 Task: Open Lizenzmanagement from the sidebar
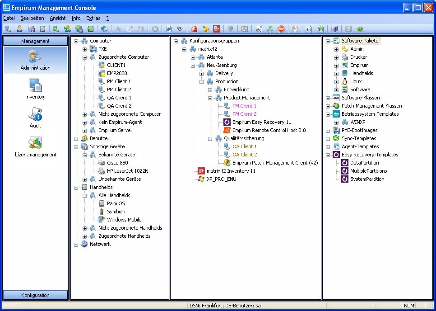pyautogui.click(x=35, y=146)
